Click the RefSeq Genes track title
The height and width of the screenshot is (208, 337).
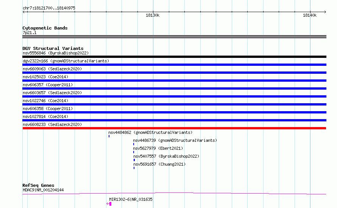[x=38, y=185]
